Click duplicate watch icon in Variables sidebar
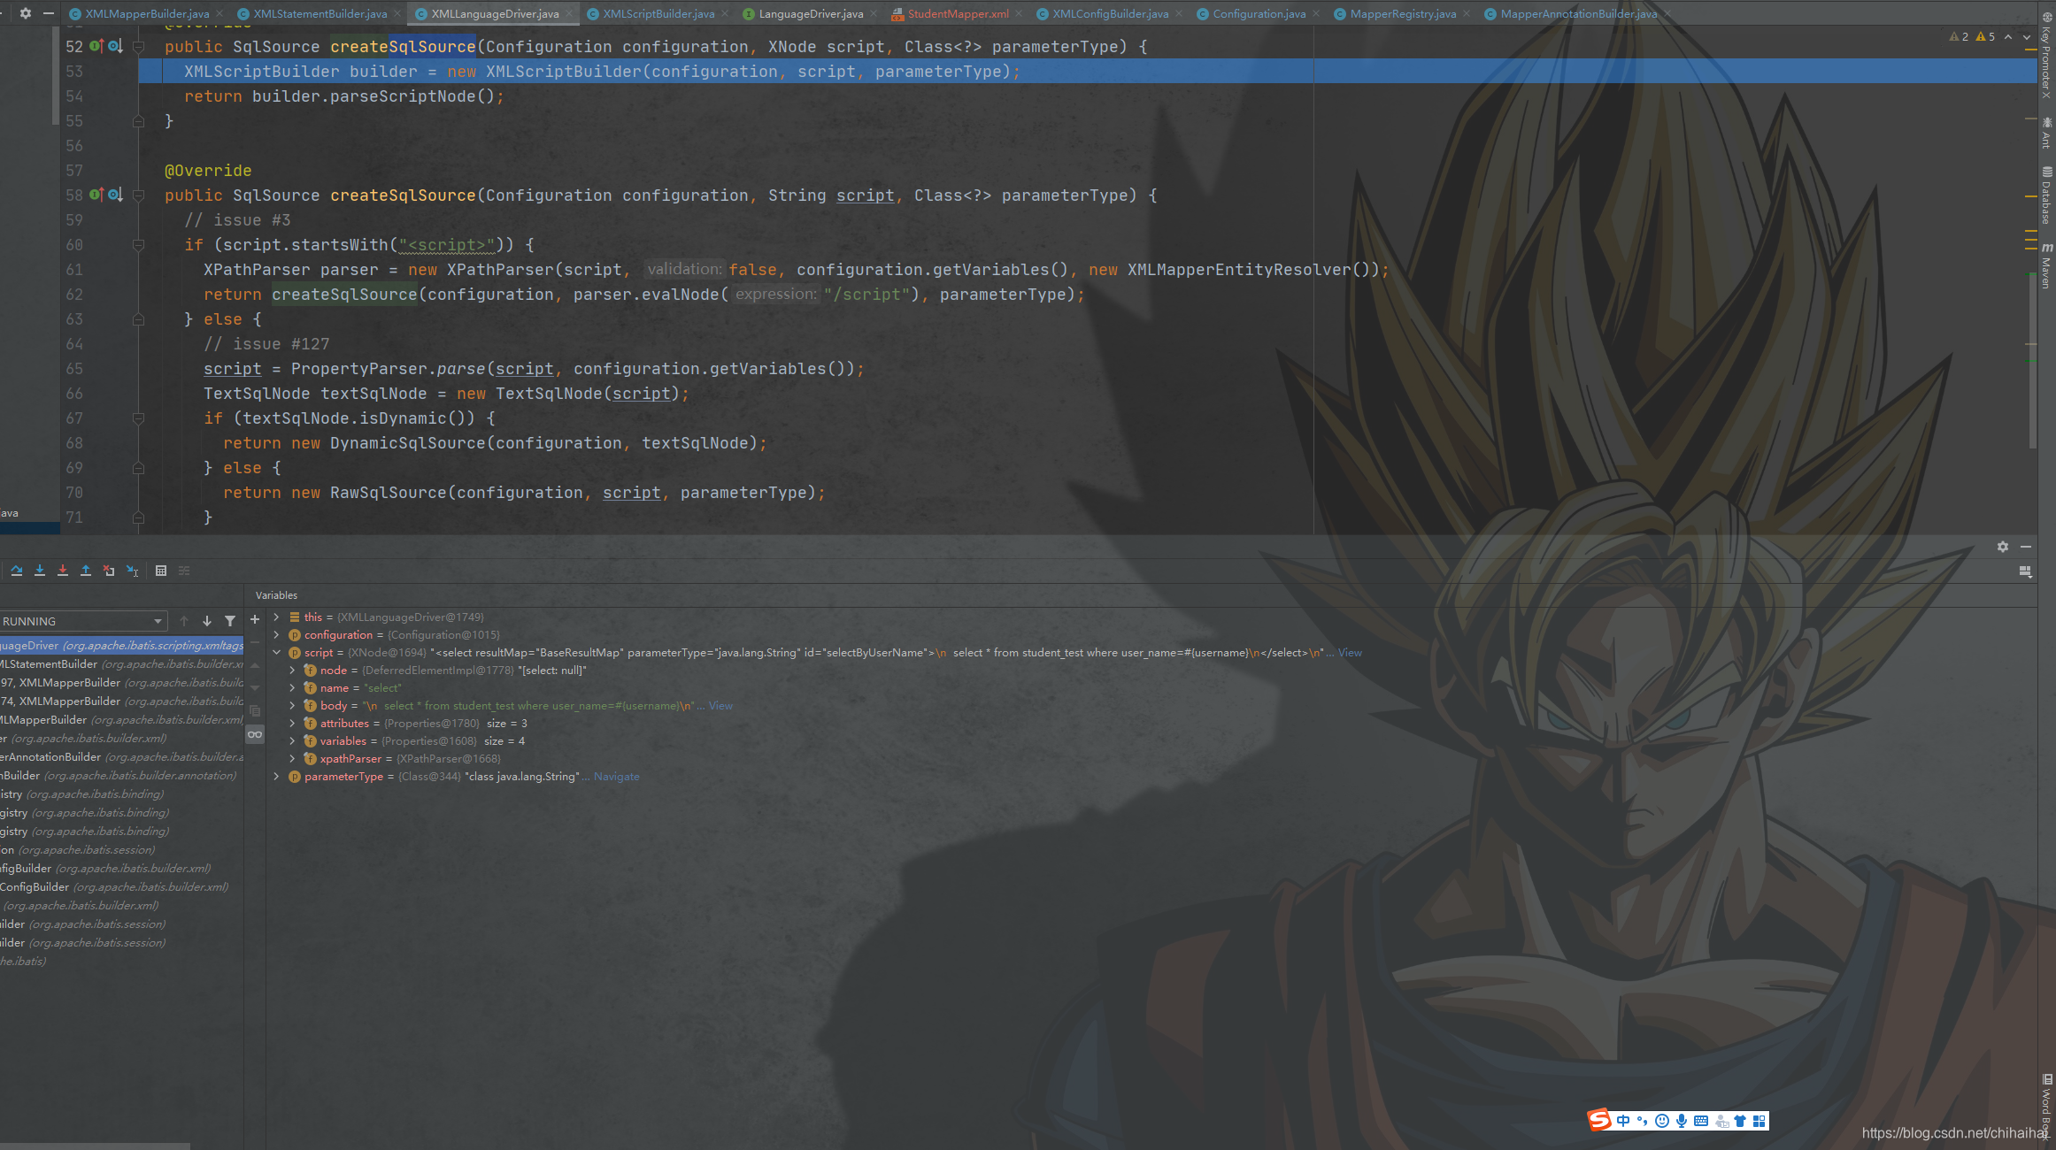This screenshot has height=1150, width=2056. [x=255, y=711]
